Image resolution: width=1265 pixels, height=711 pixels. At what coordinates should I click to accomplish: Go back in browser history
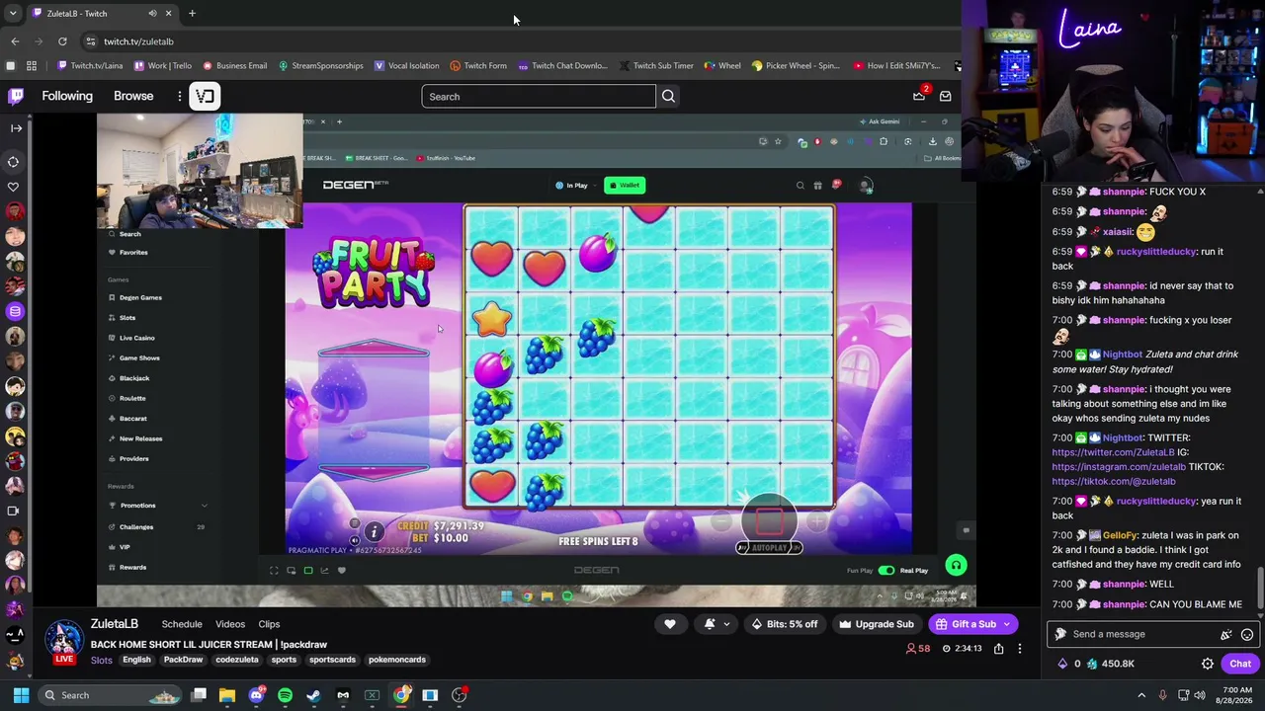[15, 41]
